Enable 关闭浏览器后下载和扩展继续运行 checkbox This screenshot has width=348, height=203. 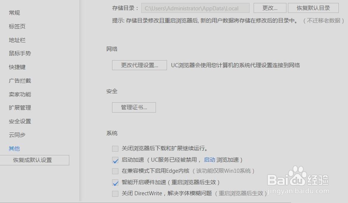tap(115, 149)
